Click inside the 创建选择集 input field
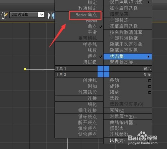Screen dimensions: 167x149 click(24, 15)
